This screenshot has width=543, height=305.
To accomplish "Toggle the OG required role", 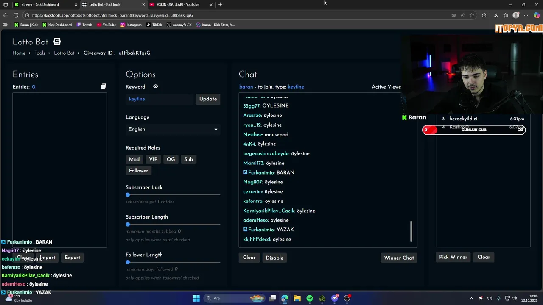I will [171, 159].
